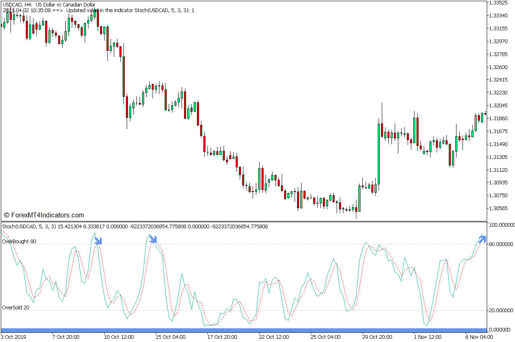Click the blue bar at the indicator bottom
Image resolution: width=515 pixels, height=342 pixels.
point(242,330)
